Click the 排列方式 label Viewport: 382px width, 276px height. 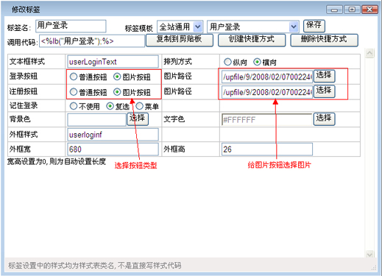[x=177, y=61]
